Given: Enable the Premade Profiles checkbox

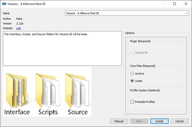Looking at the screenshot, I should pos(132,102).
